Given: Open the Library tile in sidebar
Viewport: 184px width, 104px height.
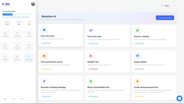Looking at the screenshot, I should pos(5,58).
